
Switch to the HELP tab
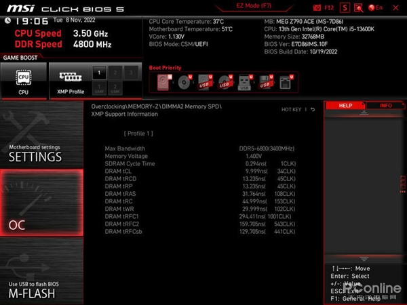point(345,106)
